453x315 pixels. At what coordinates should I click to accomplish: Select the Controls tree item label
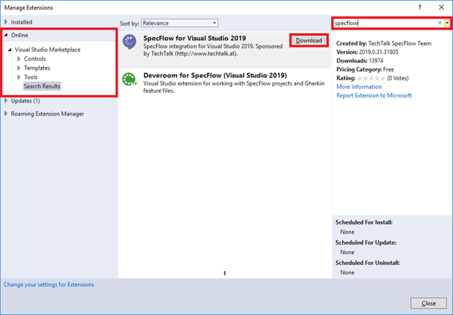click(x=34, y=59)
